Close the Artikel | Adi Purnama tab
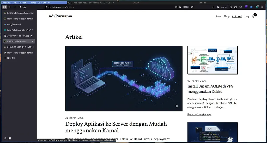The width and height of the screenshot is (267, 143). pos(33,41)
